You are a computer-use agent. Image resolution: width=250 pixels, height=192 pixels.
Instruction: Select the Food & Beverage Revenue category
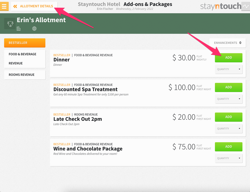pyautogui.click(x=25, y=59)
